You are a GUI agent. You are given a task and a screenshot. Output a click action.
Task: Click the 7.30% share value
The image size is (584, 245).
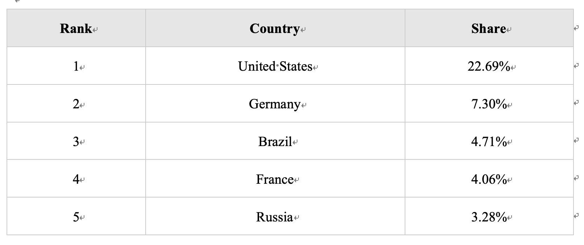(x=489, y=104)
